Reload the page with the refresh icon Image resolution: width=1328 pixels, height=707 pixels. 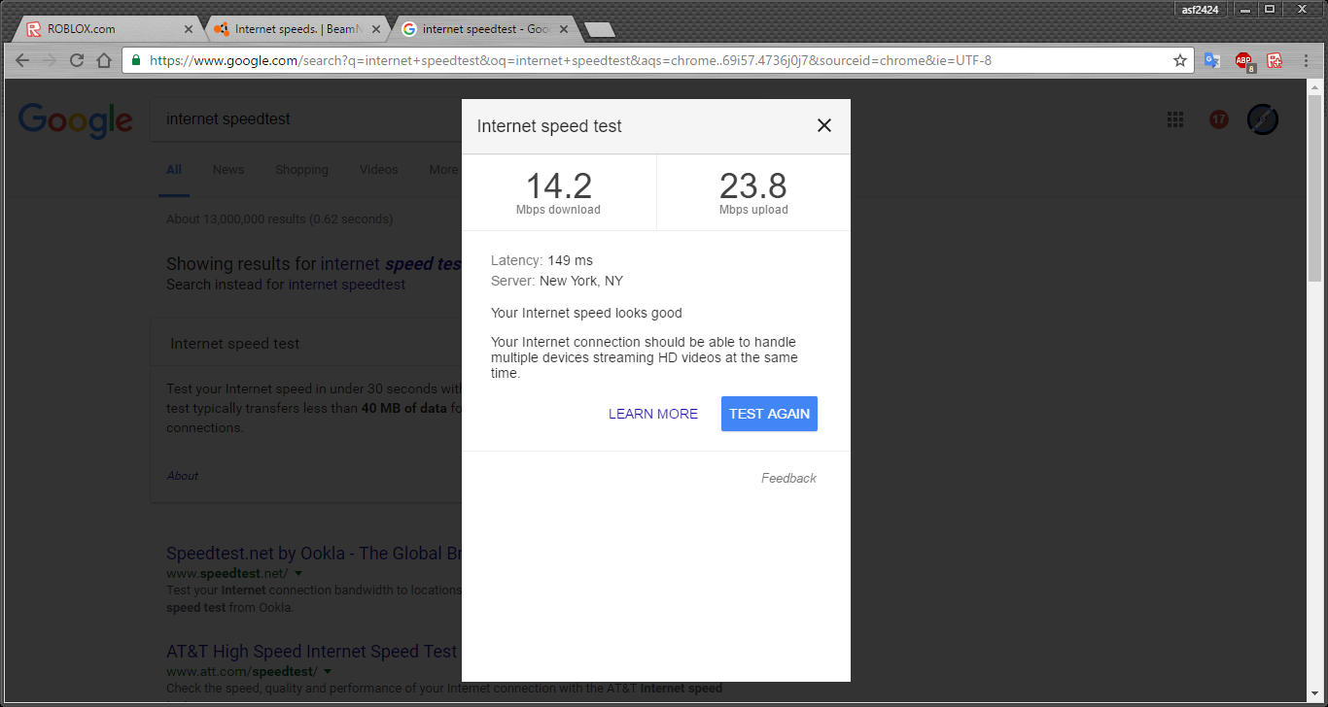coord(77,60)
